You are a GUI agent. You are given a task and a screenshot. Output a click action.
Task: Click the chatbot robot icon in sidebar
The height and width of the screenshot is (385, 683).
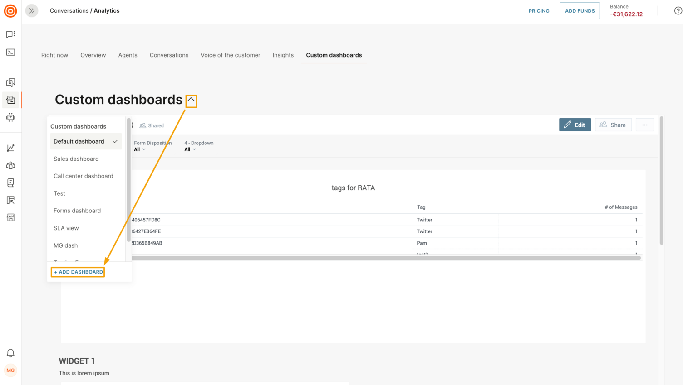(10, 117)
